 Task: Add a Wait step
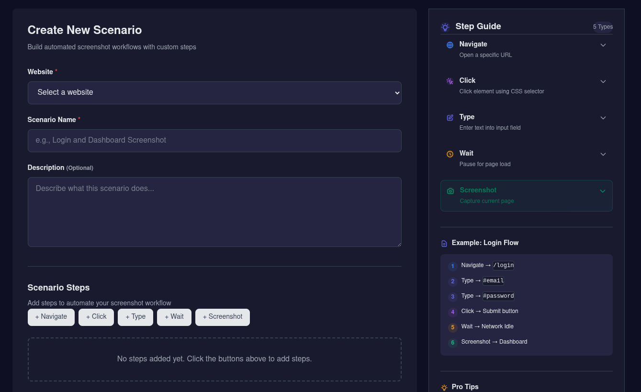pyautogui.click(x=174, y=317)
